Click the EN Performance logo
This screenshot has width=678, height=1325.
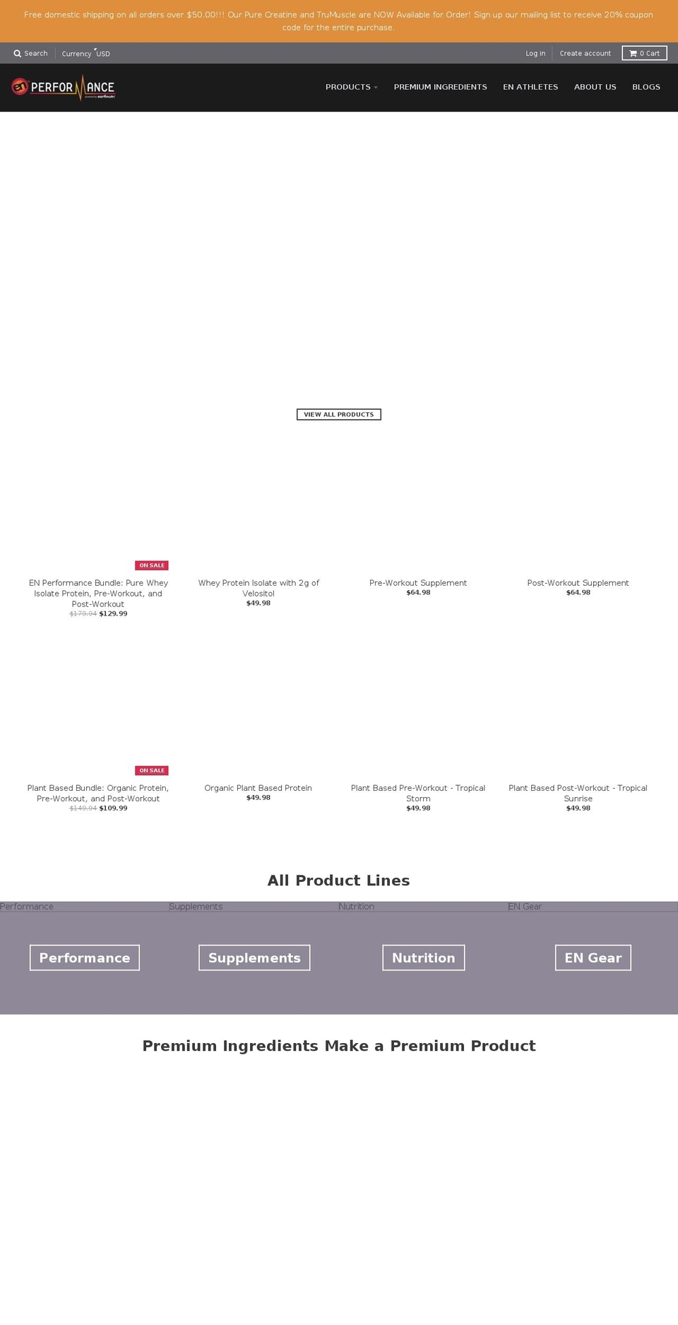click(64, 87)
